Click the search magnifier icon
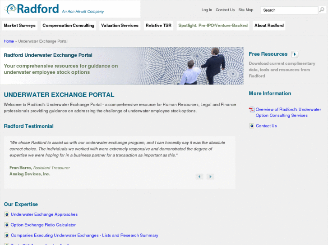 (322, 10)
